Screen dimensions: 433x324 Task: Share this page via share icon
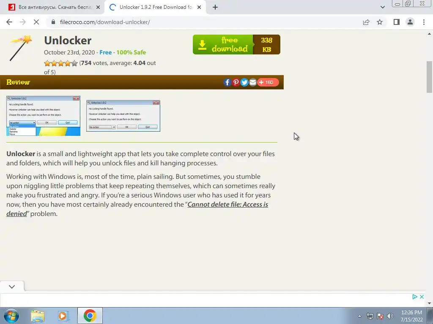coord(366,22)
